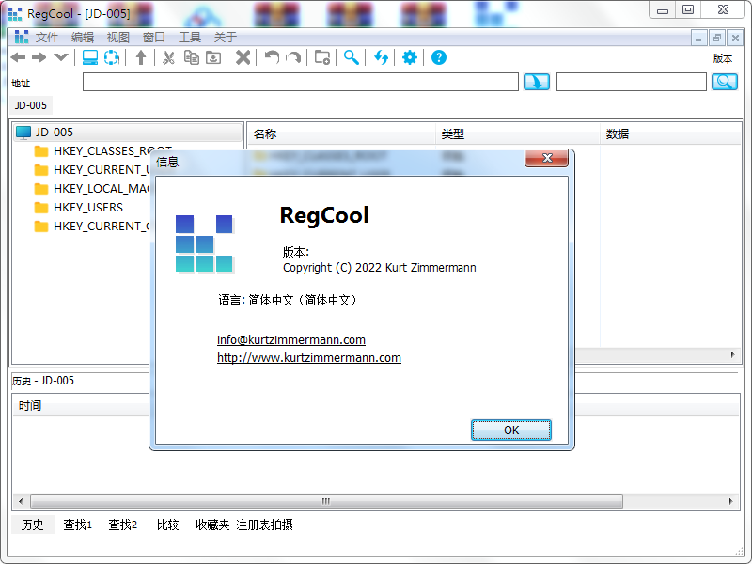Open the 编辑 menu
This screenshot has width=752, height=564.
point(83,38)
